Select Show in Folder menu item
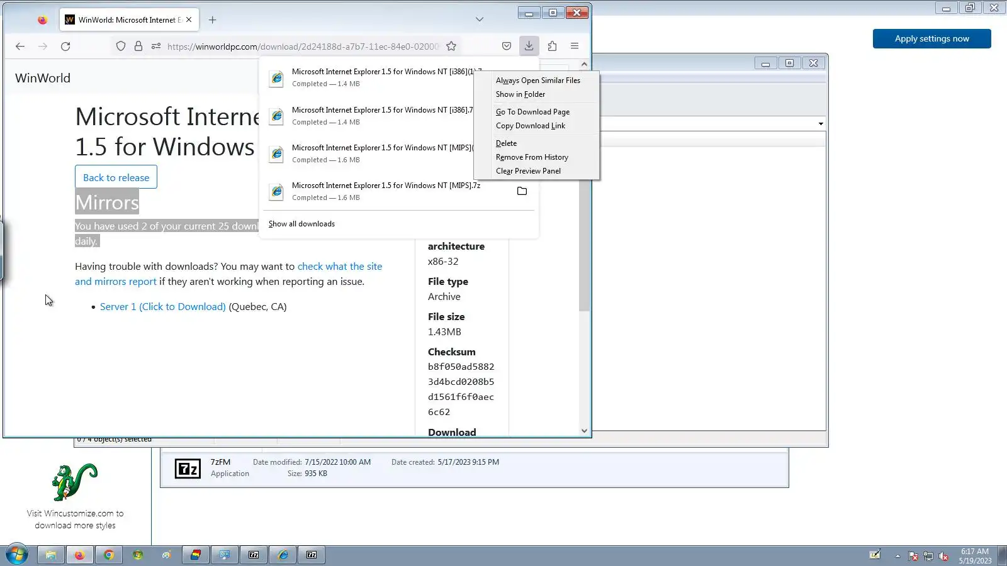 (x=520, y=94)
